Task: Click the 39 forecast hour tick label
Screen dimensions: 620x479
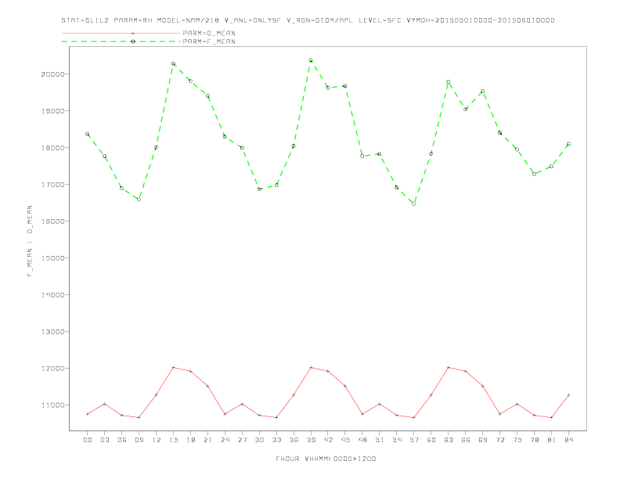Action: (311, 440)
